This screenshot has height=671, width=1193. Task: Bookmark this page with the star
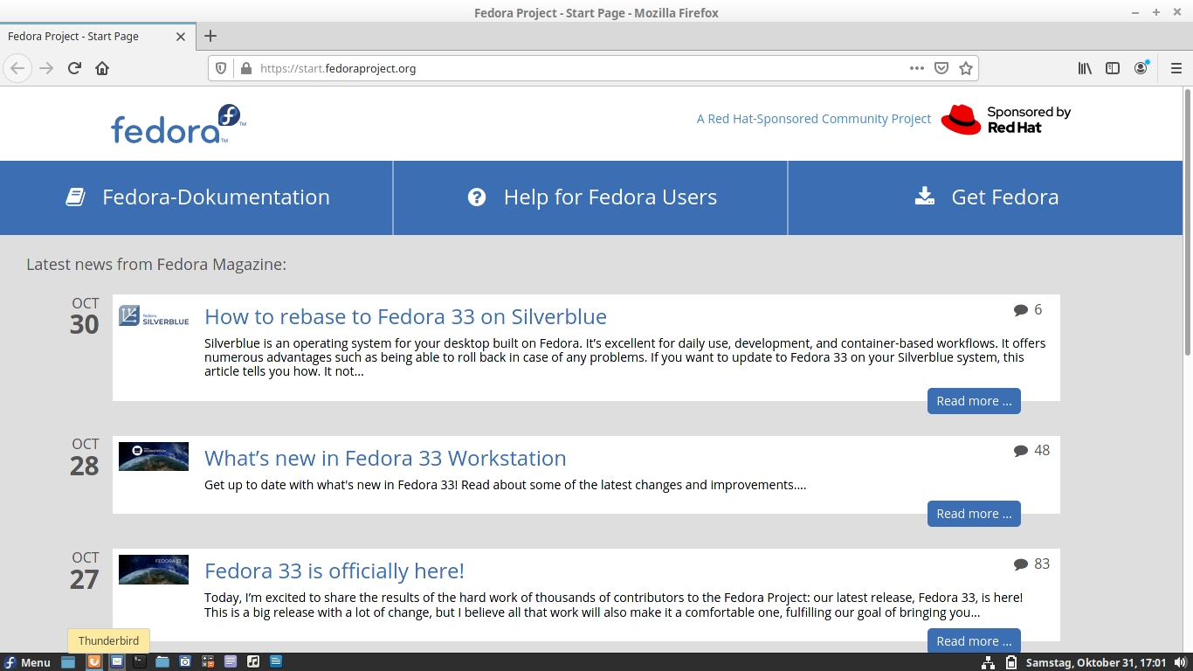click(966, 68)
